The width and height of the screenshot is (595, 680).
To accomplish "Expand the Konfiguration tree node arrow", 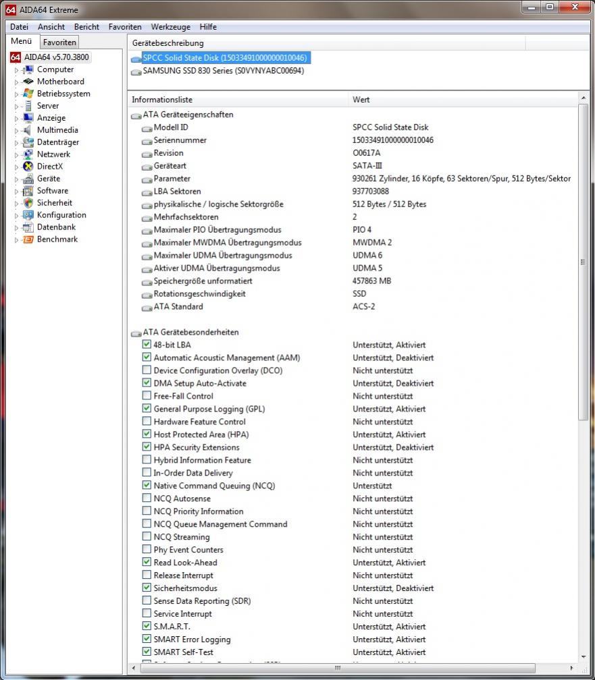I will (16, 216).
